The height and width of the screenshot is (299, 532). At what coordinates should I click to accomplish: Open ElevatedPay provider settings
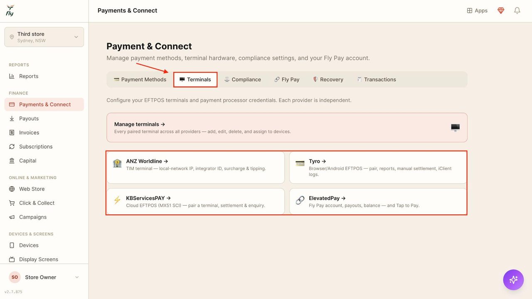[378, 201]
